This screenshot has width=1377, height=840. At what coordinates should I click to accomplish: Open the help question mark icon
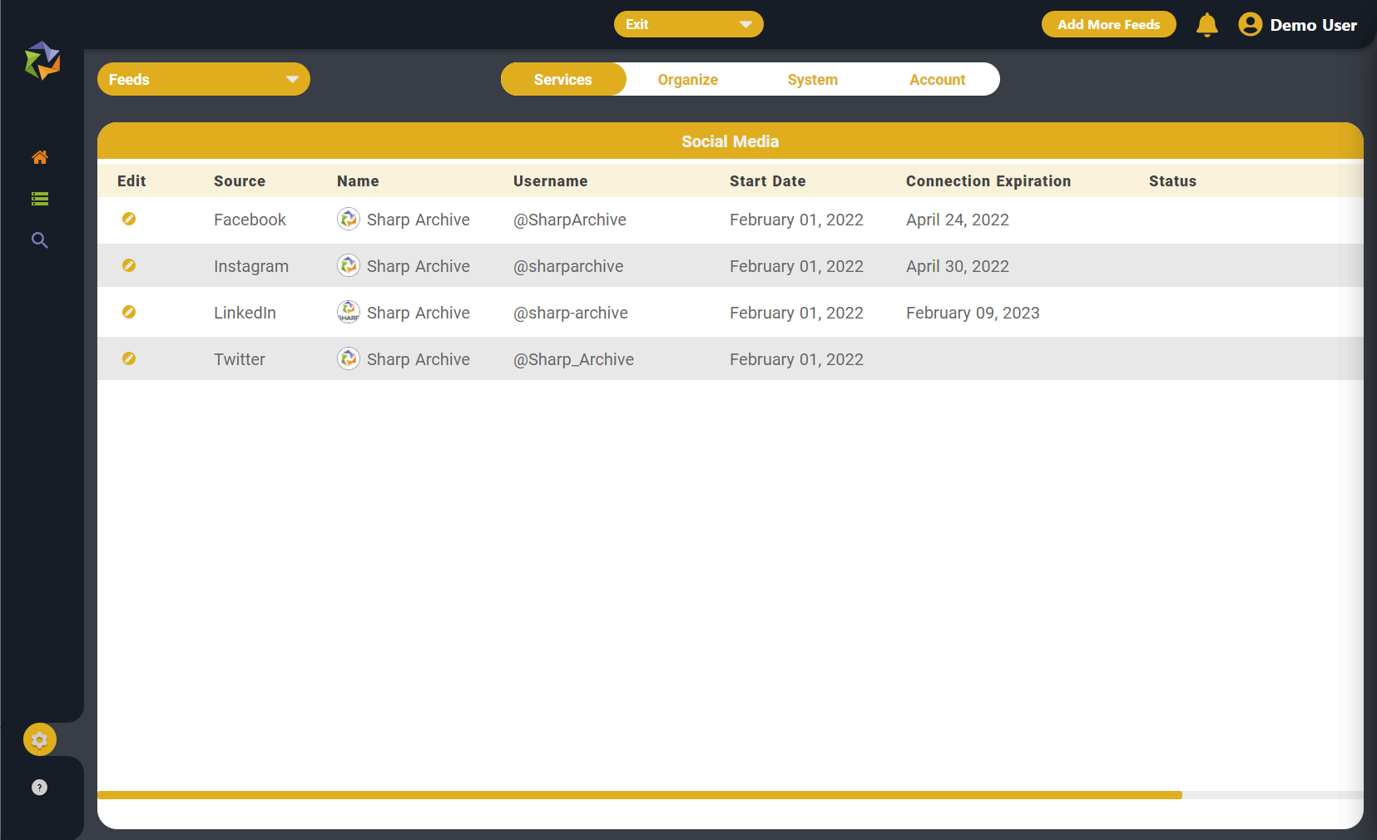pyautogui.click(x=39, y=787)
